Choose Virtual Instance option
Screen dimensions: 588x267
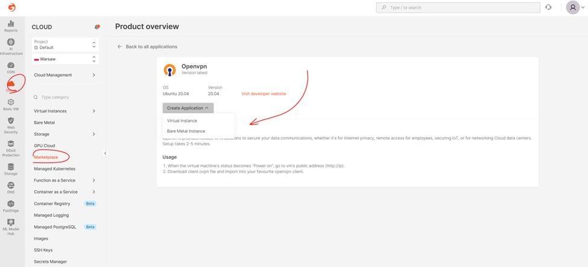[182, 121]
